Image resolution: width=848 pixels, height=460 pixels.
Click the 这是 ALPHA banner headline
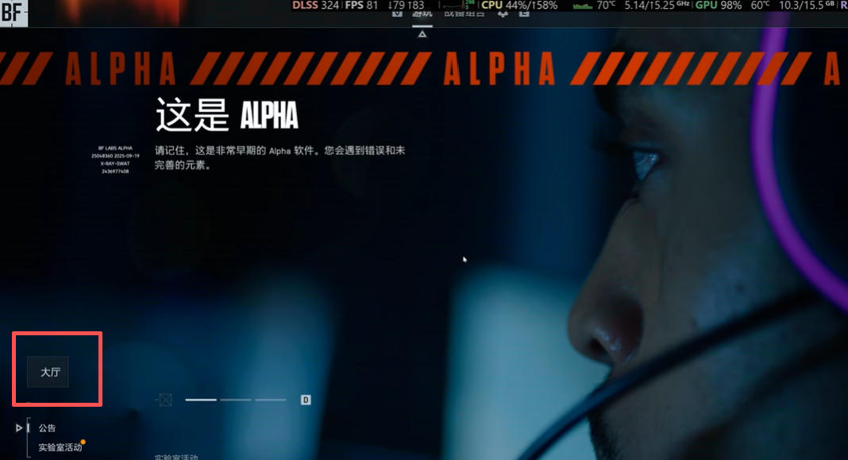point(226,116)
